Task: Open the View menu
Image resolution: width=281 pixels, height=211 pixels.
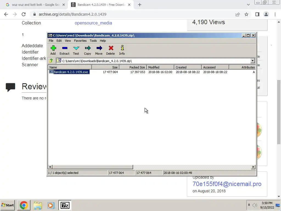Action: 68,41
